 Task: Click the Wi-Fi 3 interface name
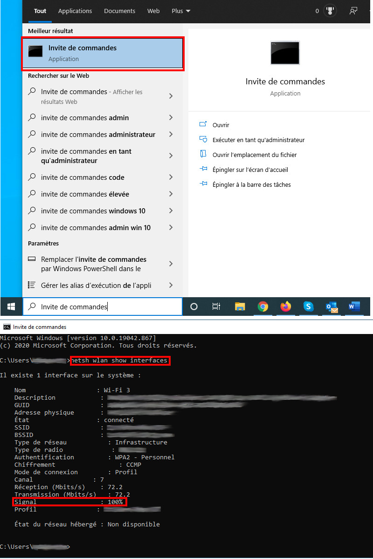117,390
